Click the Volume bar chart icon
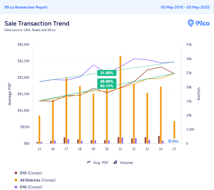 [115, 162]
